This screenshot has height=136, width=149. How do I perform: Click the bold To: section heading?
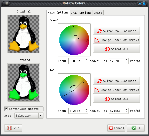tap(52, 70)
